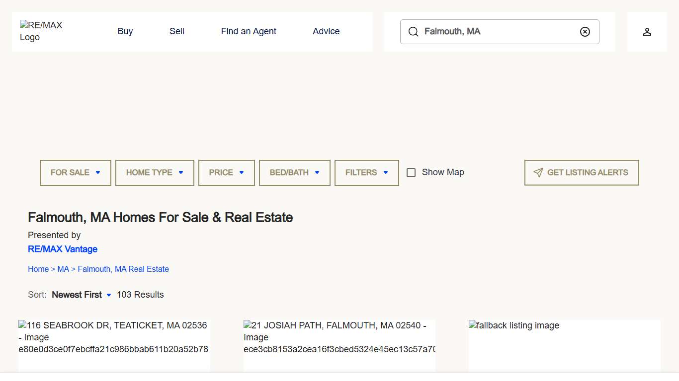The height and width of the screenshot is (381, 679).
Task: Go to Find an Agent
Action: 249,31
